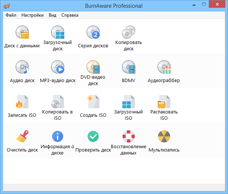Open the Копировать в ISO tool

pyautogui.click(x=58, y=102)
